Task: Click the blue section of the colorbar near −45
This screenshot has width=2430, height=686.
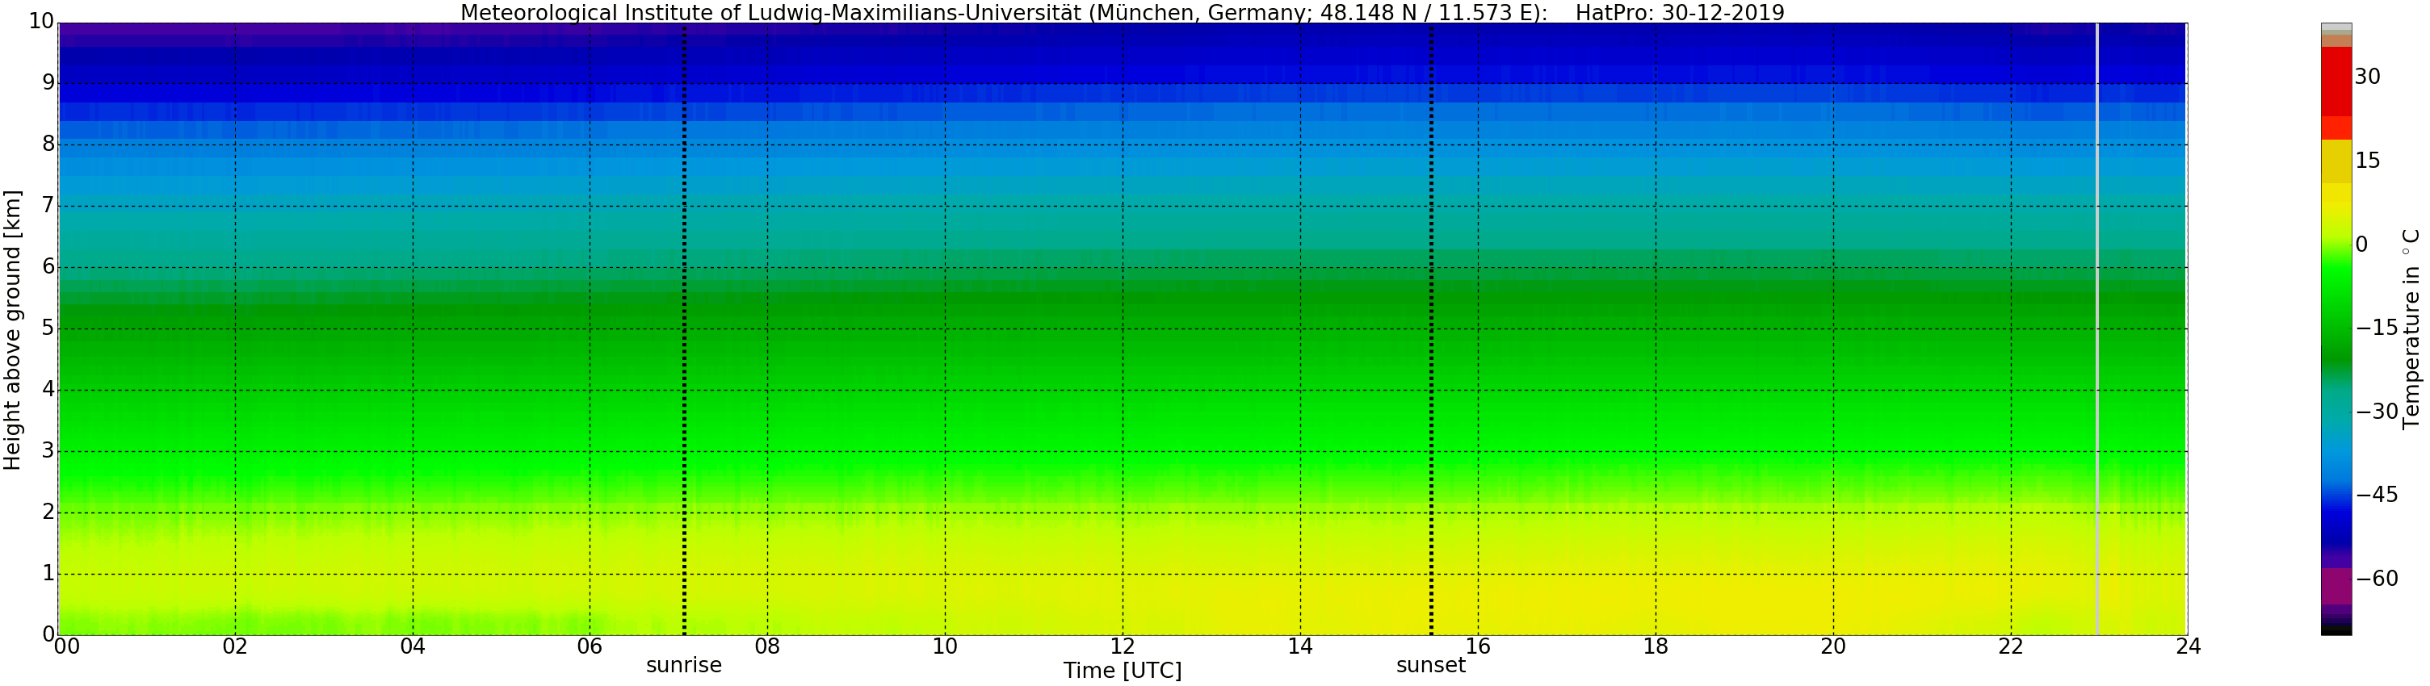Action: [2336, 495]
